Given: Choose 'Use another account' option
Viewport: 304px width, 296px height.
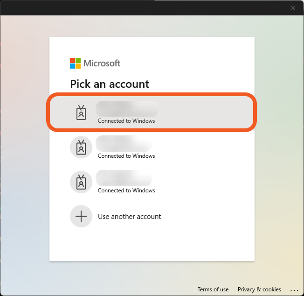Looking at the screenshot, I should [x=129, y=217].
